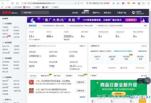Viewport: 151px width, 103px height.
Task: Open 客服平台 in the top navigation
Action: click(85, 13)
